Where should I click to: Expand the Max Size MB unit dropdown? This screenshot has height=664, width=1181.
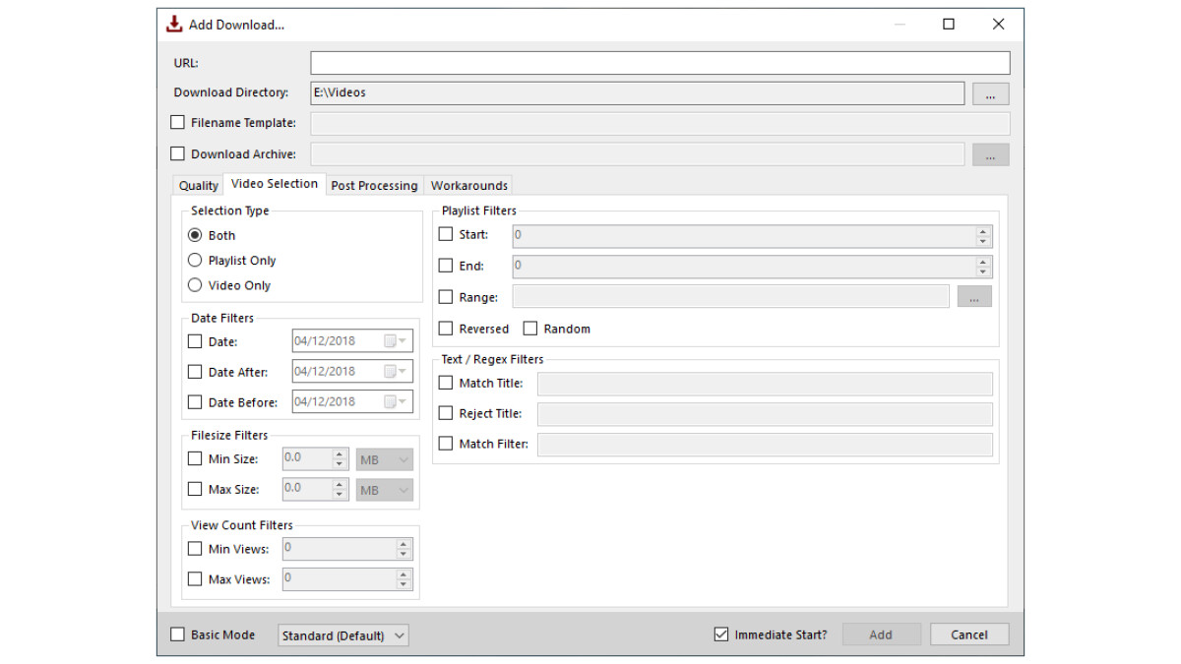pyautogui.click(x=384, y=490)
